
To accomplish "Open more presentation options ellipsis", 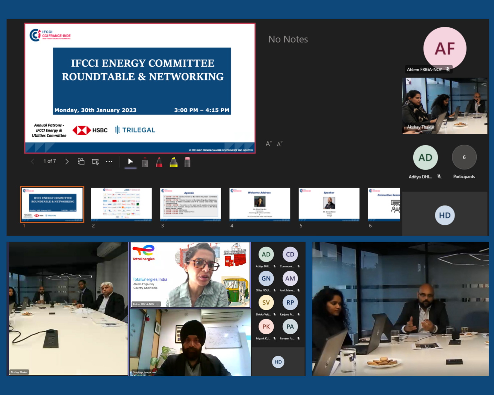I will (109, 162).
